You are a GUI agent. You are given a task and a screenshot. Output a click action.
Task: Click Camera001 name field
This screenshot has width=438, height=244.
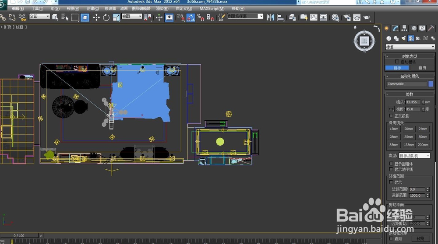[x=407, y=84]
